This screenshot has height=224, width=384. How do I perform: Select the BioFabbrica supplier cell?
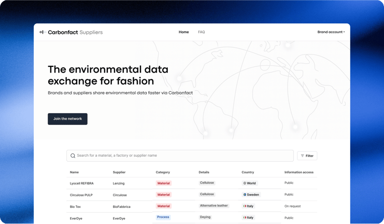click(x=121, y=206)
